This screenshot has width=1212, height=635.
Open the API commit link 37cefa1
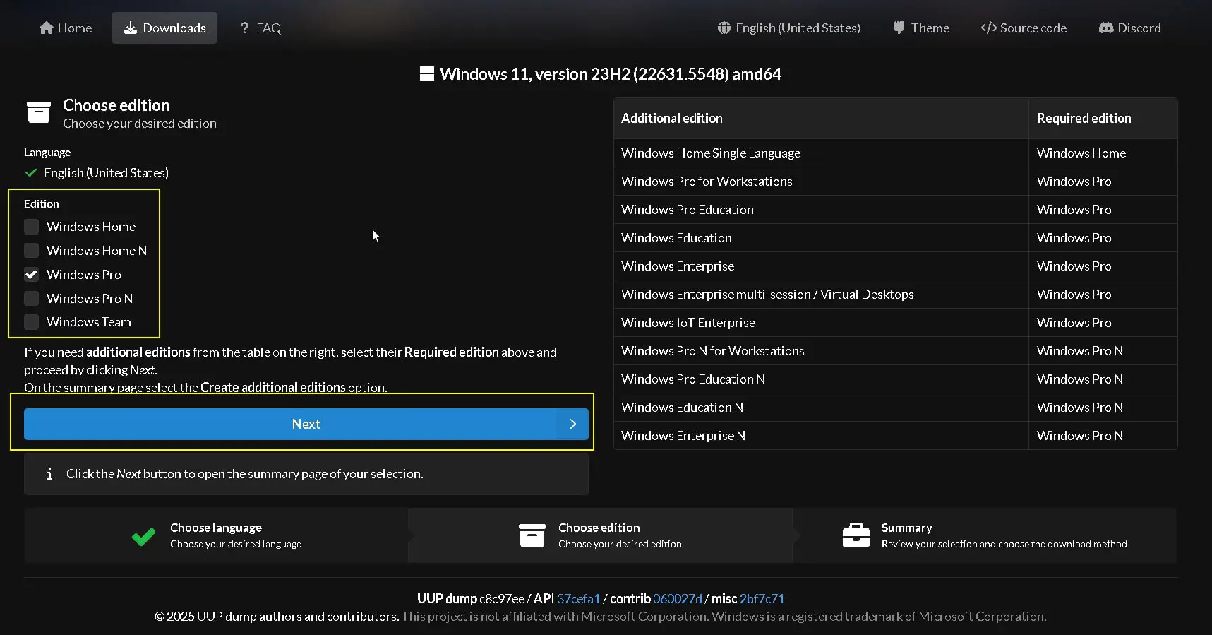pyautogui.click(x=579, y=598)
